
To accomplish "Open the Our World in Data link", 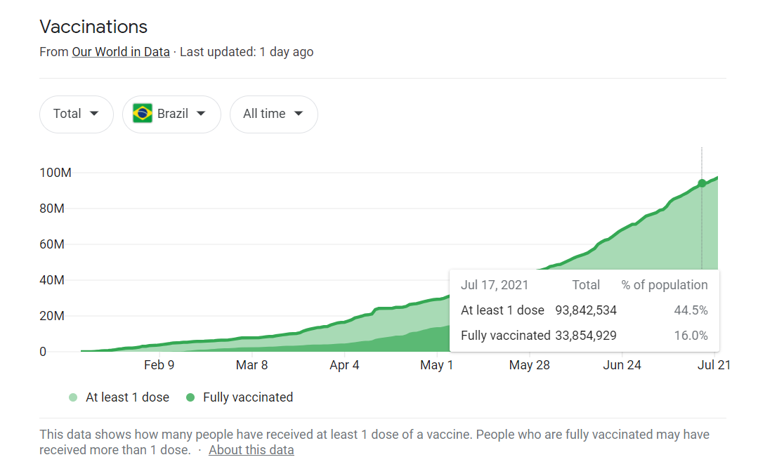I will point(121,52).
